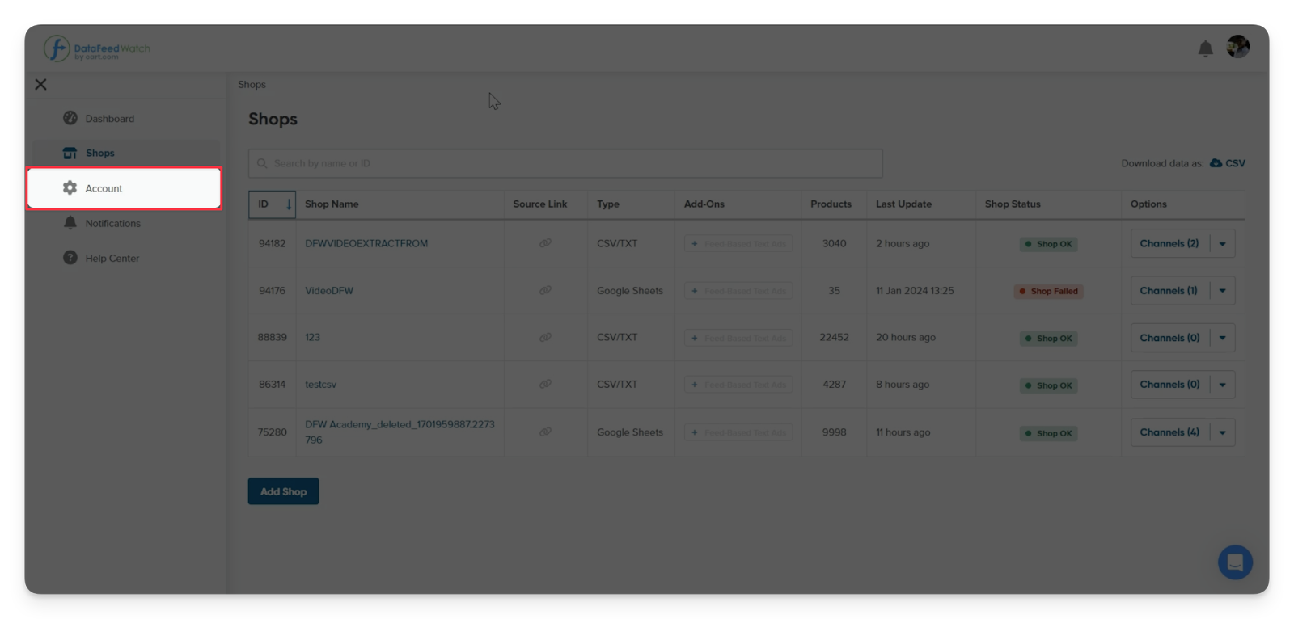Click the notification bell icon in header
Viewport: 1294px width, 619px height.
[1205, 49]
